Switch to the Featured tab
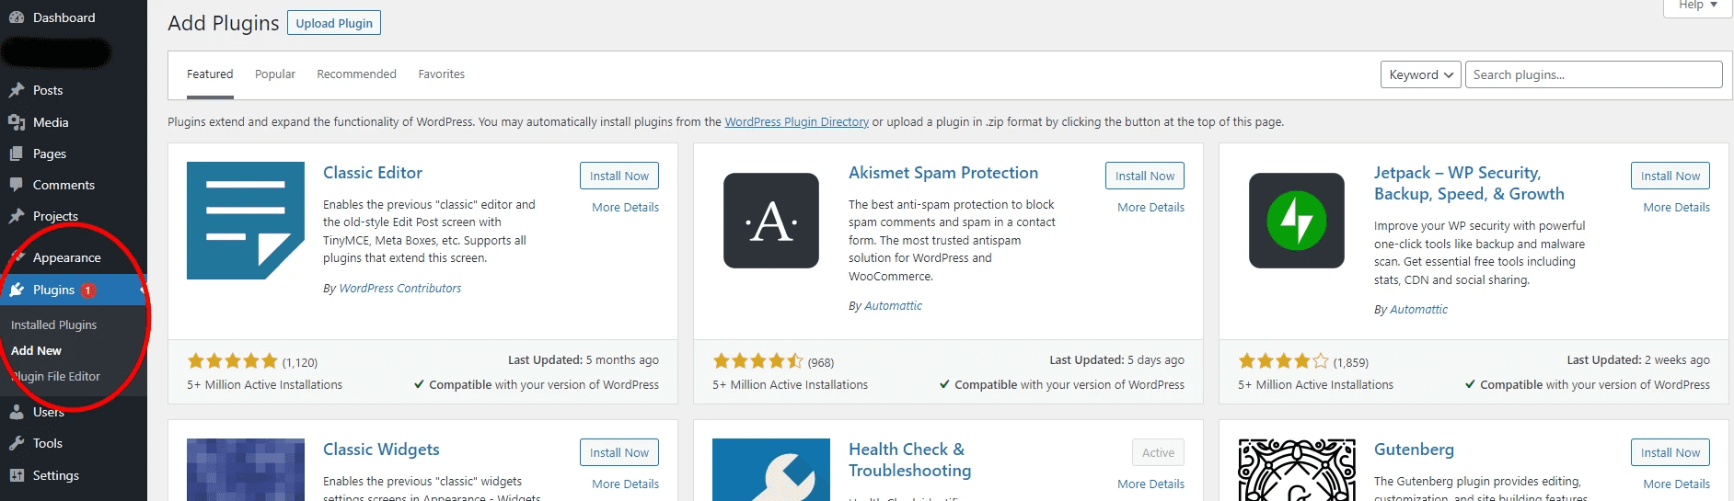 (210, 74)
